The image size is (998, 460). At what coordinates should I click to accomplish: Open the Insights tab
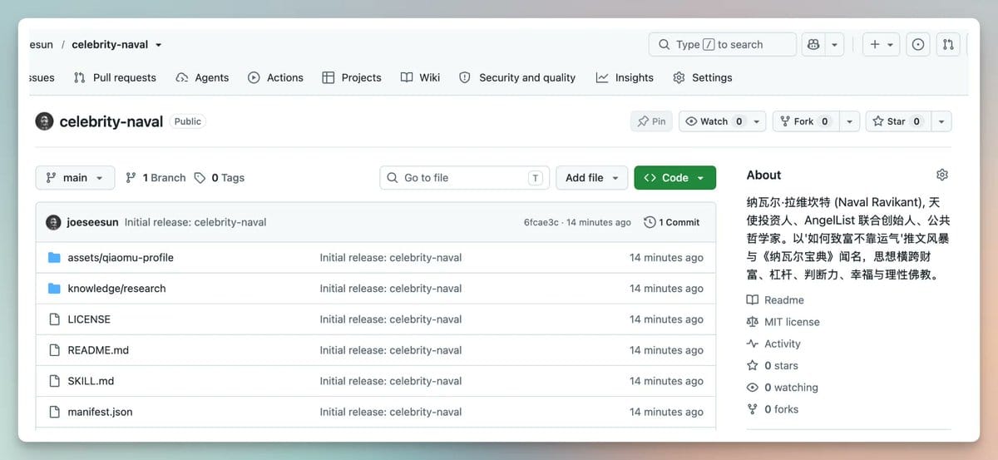point(625,77)
